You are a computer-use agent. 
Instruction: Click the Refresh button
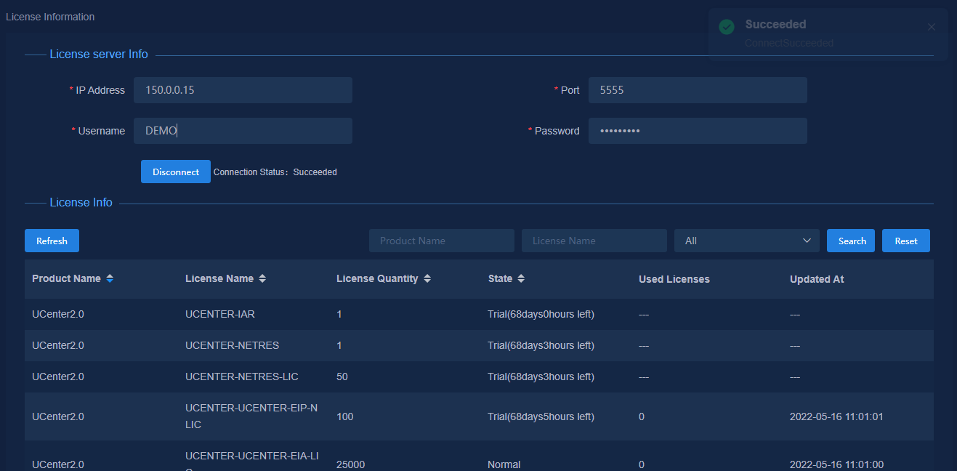(52, 241)
